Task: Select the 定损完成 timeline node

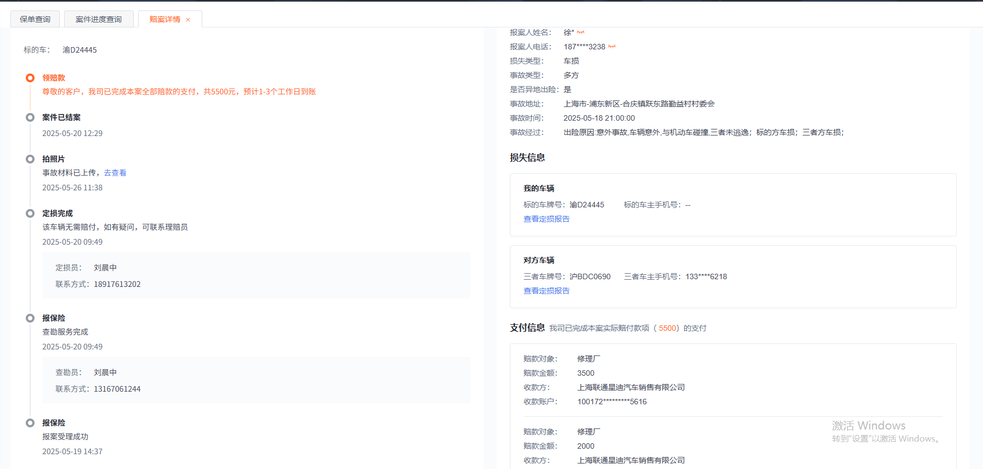Action: pos(30,213)
